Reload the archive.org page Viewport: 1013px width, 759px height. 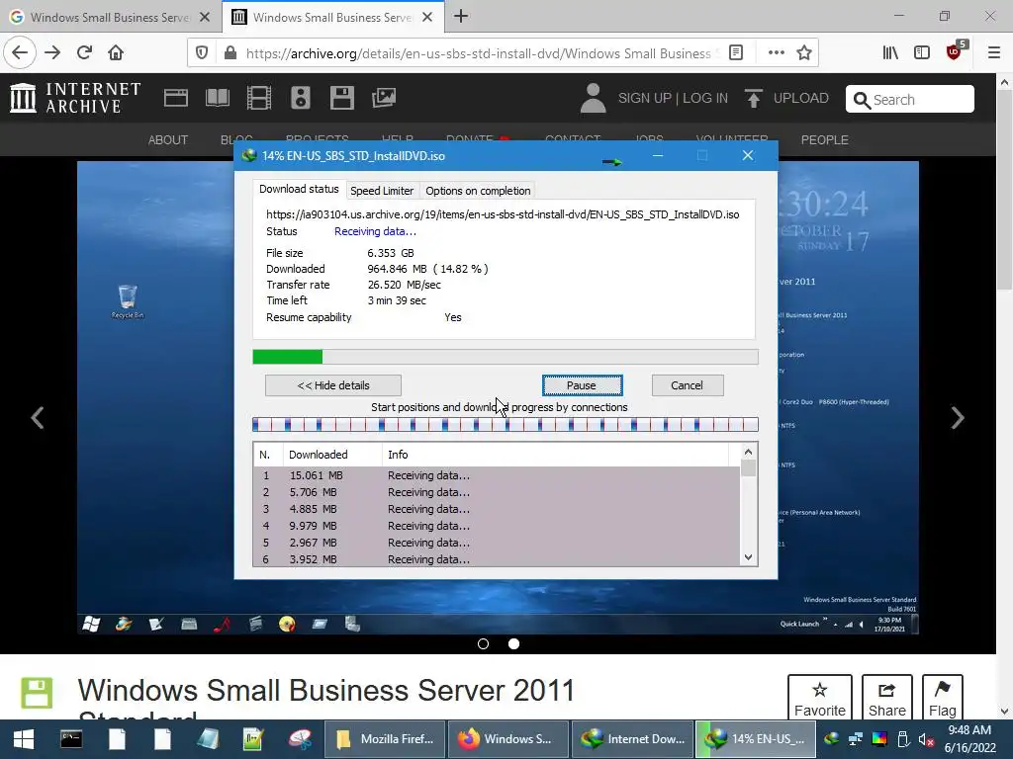point(84,52)
